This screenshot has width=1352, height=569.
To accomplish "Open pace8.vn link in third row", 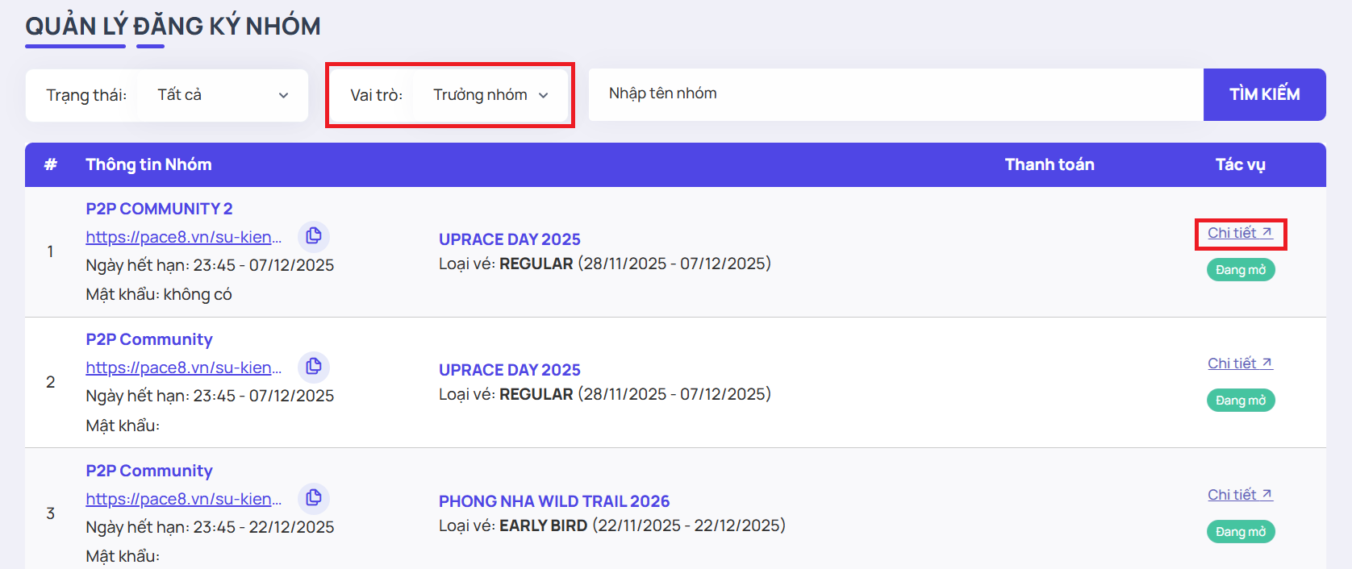I will coord(183,499).
